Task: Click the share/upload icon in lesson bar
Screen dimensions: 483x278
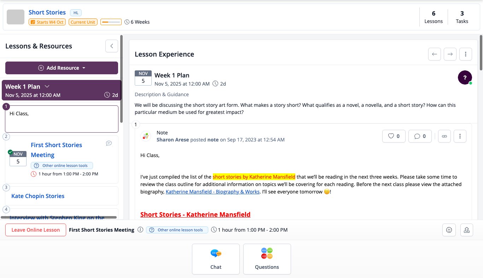Action: pyautogui.click(x=466, y=230)
